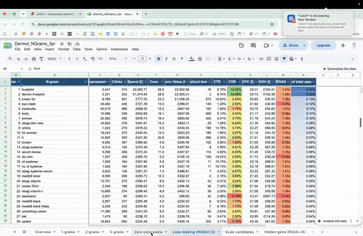363x236 pixels.
Task: Decrease decimal places
Action: (x=85, y=59)
